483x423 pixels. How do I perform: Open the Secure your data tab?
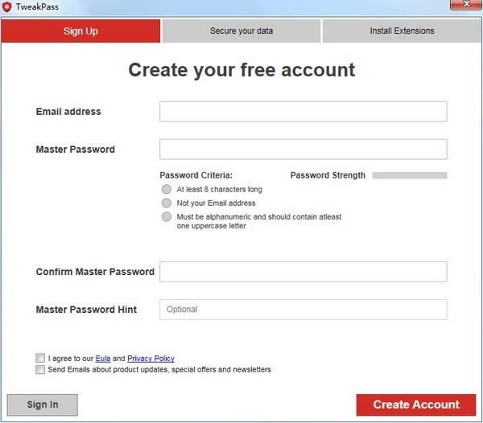pos(242,31)
